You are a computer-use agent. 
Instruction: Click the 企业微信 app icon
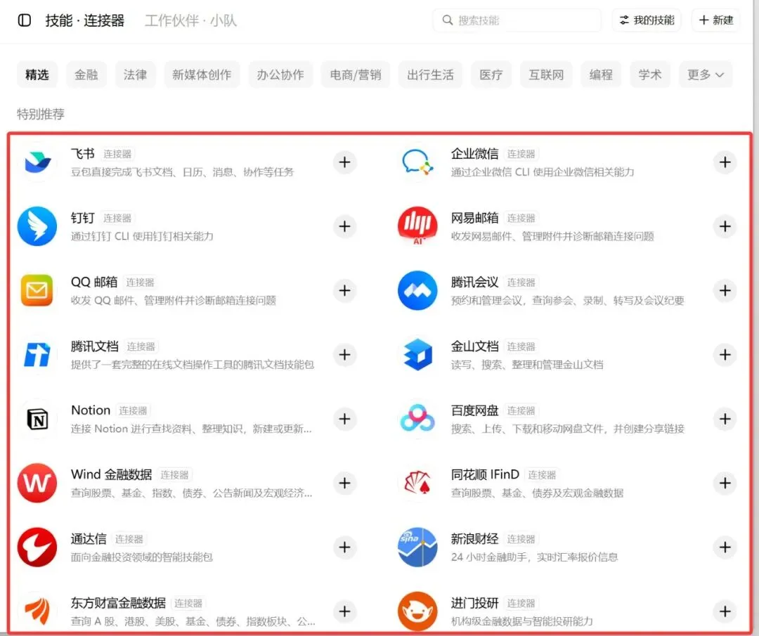coord(417,162)
